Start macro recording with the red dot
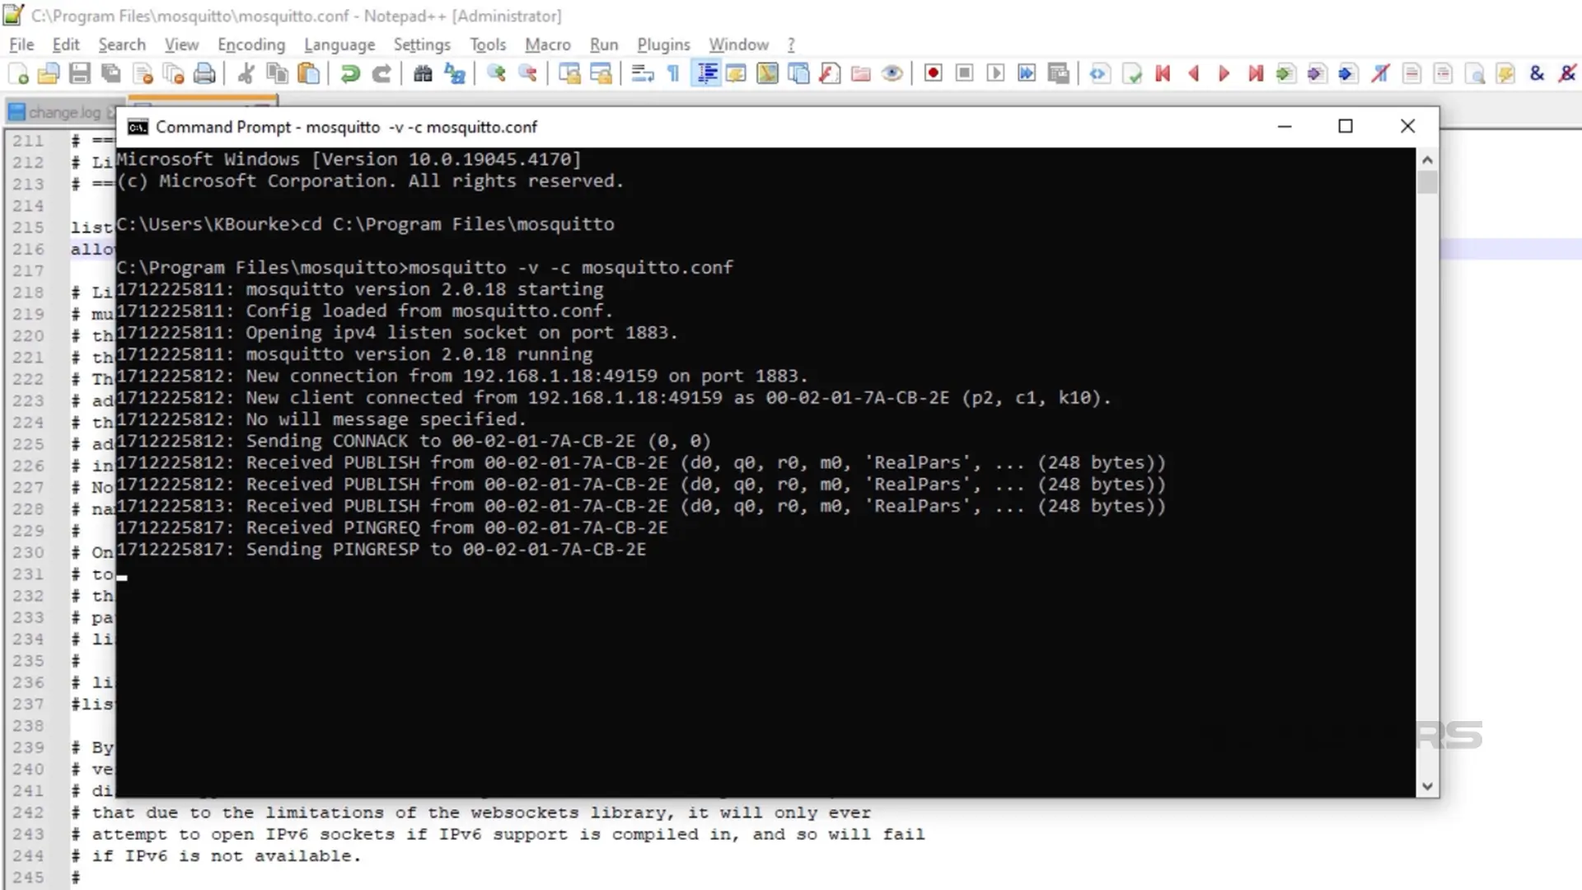1582x890 pixels. point(933,74)
